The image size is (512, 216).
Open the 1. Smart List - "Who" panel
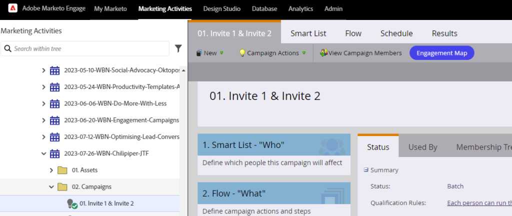(274, 154)
